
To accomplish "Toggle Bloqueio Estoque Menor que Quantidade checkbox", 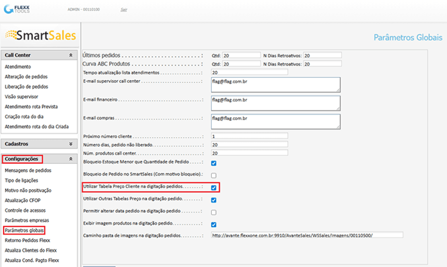I will tap(214, 163).
